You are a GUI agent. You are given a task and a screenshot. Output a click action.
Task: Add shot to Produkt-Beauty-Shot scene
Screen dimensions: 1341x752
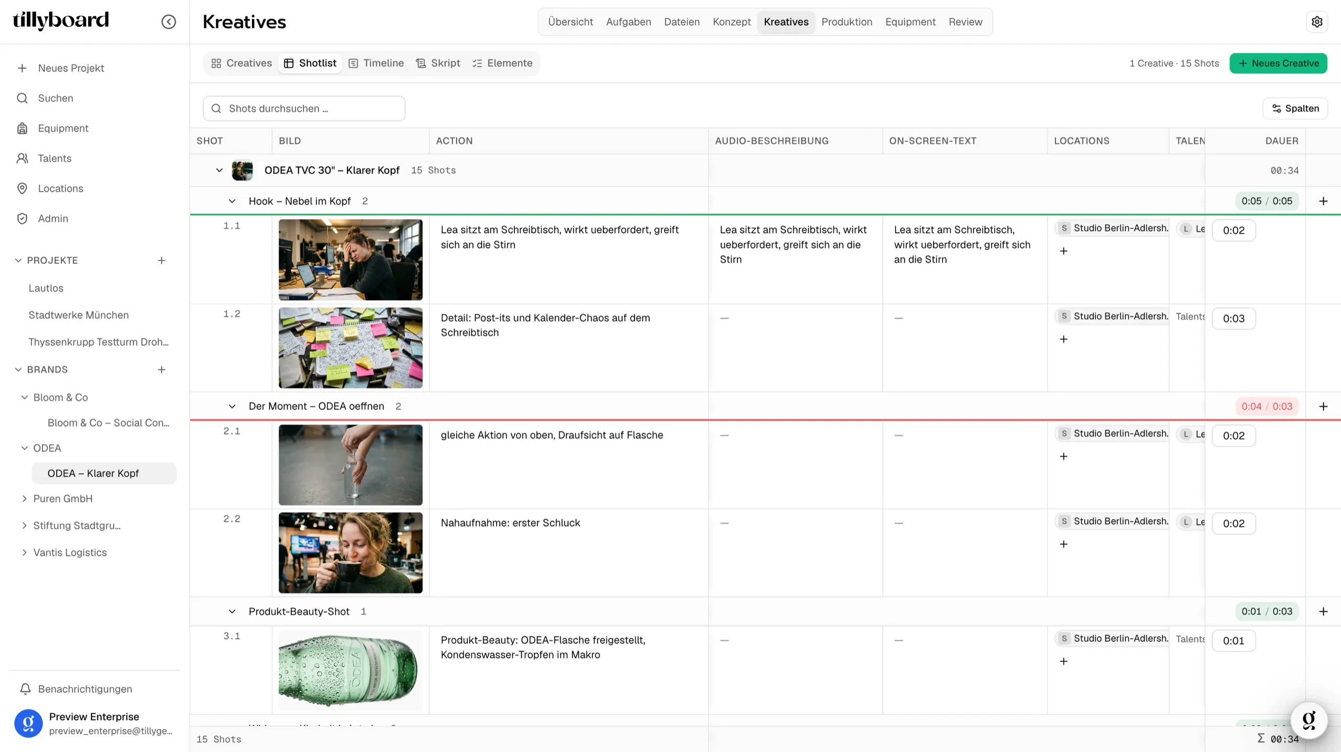pos(1323,611)
